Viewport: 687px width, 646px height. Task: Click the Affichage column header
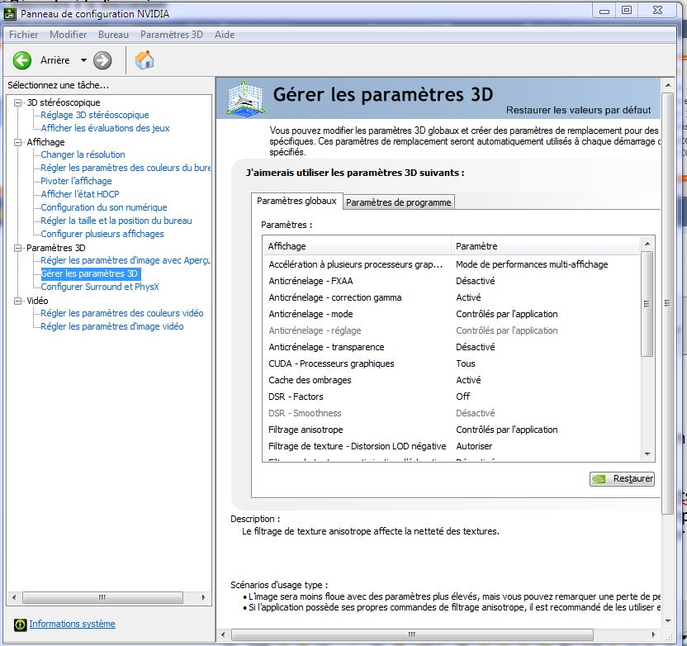click(x=357, y=246)
